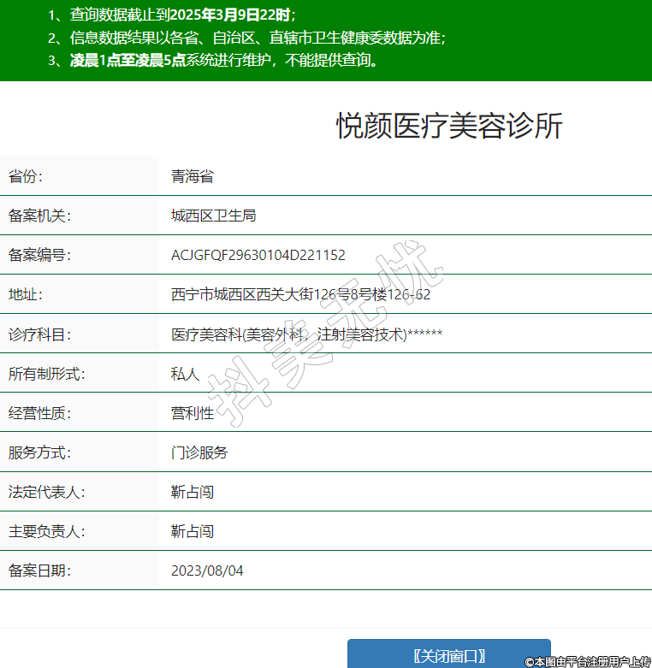Image resolution: width=652 pixels, height=668 pixels.
Task: Click the 城西区卫生局 value
Action: [x=213, y=216]
